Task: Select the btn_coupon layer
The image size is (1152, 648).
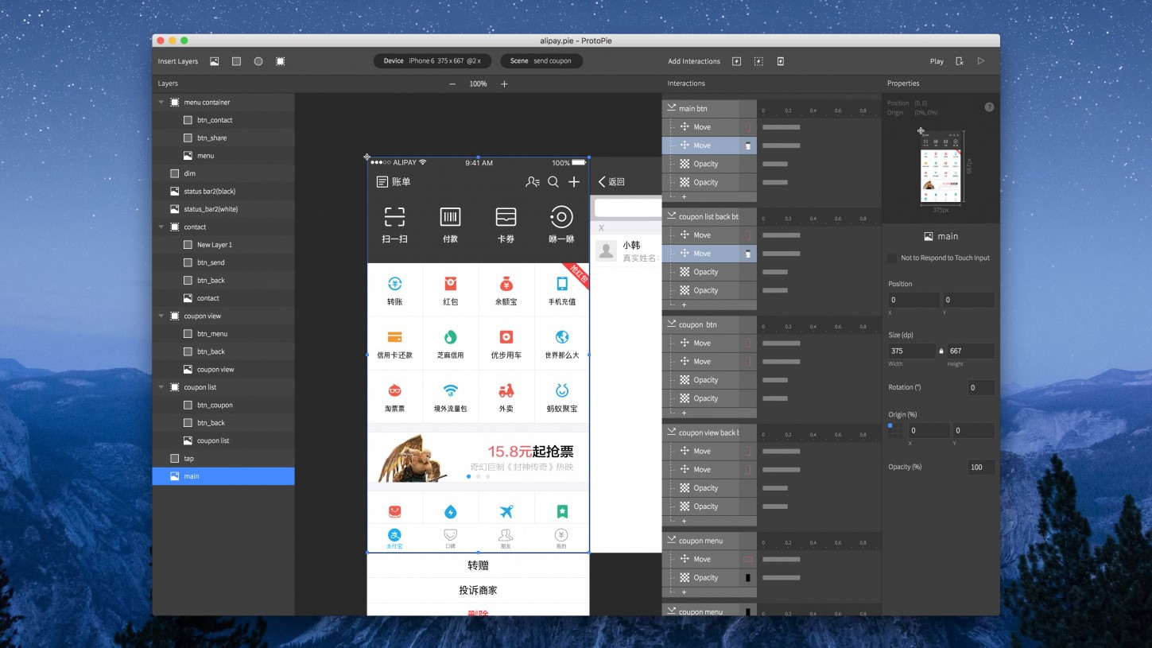Action: point(223,405)
